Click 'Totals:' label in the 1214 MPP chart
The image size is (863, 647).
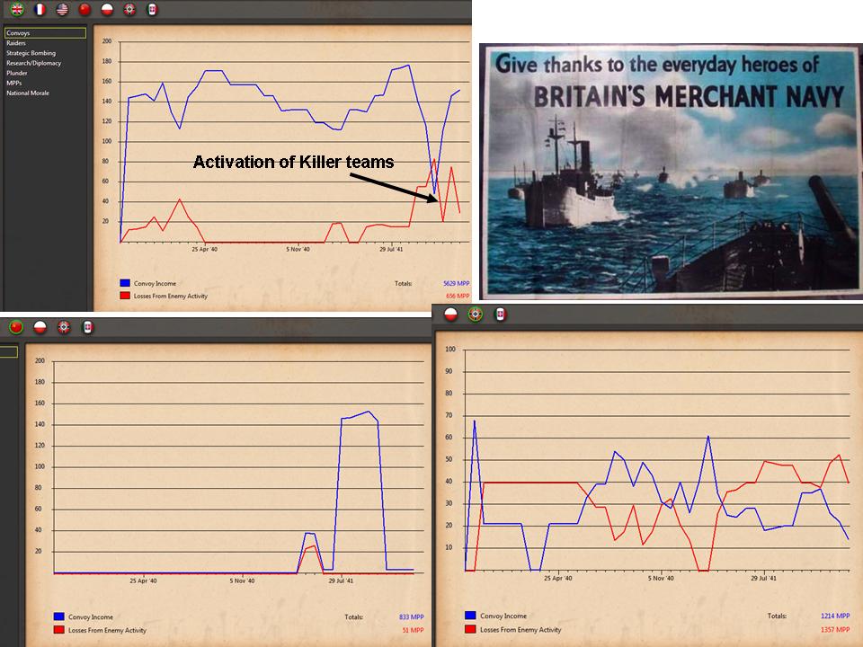pyautogui.click(x=777, y=616)
